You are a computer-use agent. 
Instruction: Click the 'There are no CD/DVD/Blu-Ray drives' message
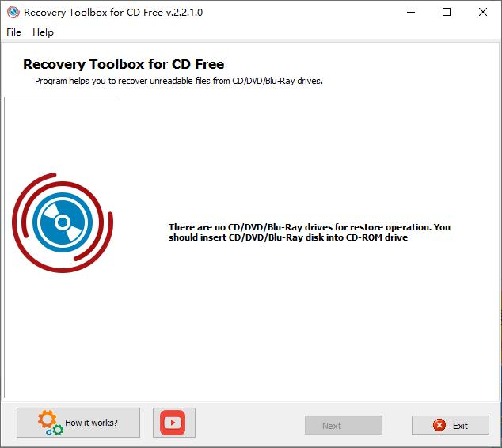point(310,233)
